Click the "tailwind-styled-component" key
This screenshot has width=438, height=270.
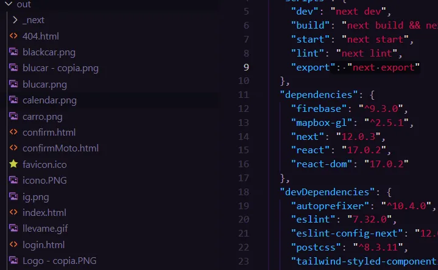[x=364, y=261]
